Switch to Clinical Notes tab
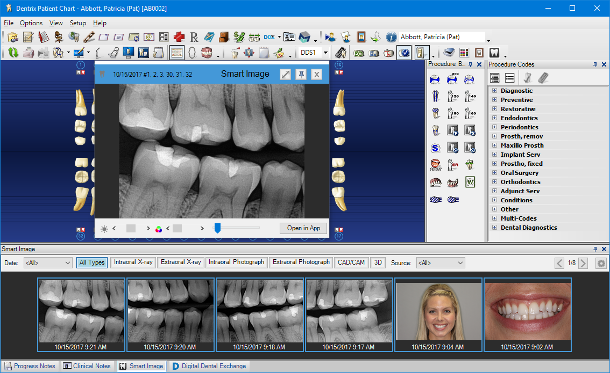 coord(87,366)
